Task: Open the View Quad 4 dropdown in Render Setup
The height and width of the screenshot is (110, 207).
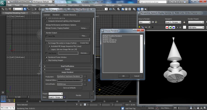Action: [56, 97]
